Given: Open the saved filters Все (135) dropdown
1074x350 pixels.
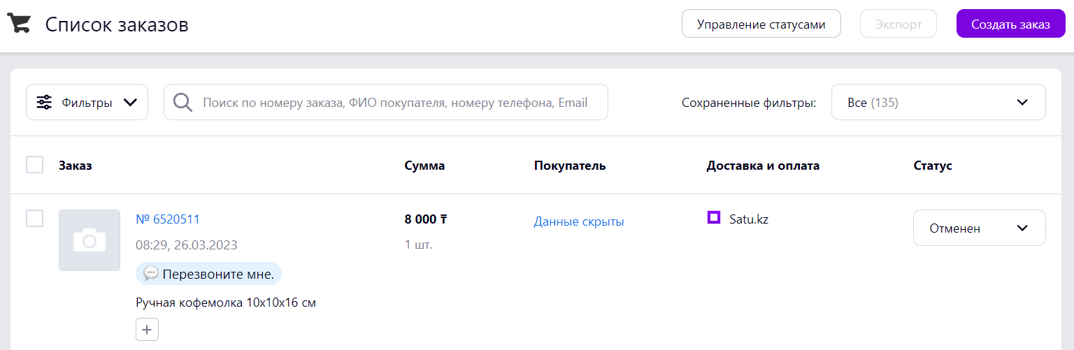Looking at the screenshot, I should tap(938, 102).
